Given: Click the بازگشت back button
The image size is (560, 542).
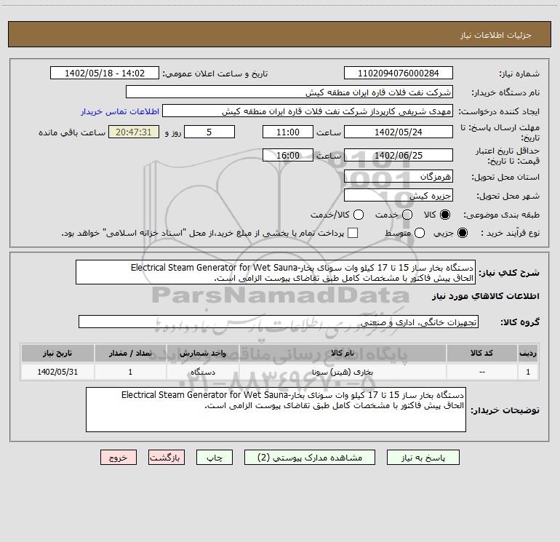Looking at the screenshot, I should (167, 458).
